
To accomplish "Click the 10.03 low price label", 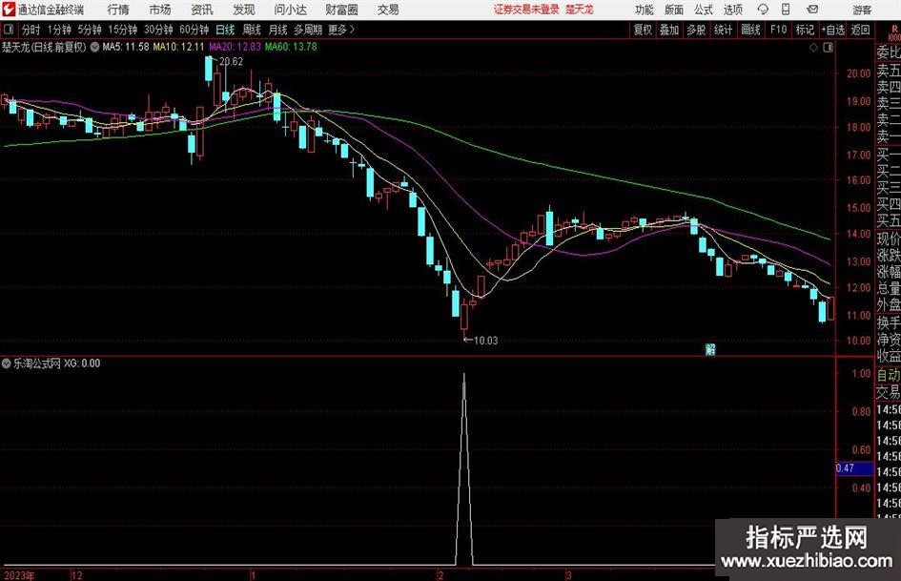I will pos(485,341).
